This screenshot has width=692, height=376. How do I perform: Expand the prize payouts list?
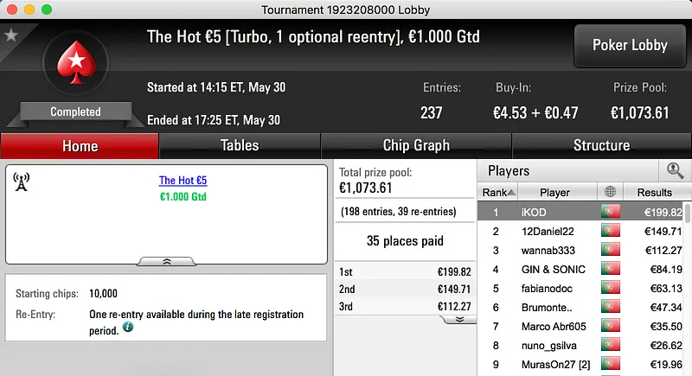[458, 319]
